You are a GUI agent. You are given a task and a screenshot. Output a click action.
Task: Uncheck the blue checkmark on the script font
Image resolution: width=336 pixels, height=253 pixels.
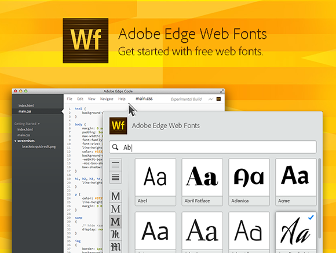(311, 218)
